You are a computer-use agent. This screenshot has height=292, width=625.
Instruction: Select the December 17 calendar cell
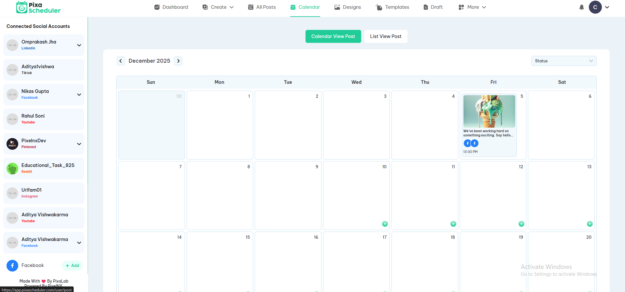tap(356, 262)
